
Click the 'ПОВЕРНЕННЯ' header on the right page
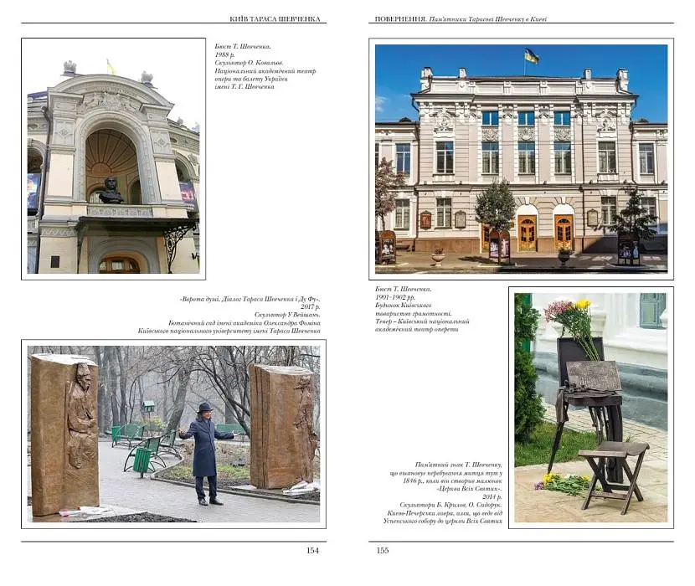tap(401, 19)
